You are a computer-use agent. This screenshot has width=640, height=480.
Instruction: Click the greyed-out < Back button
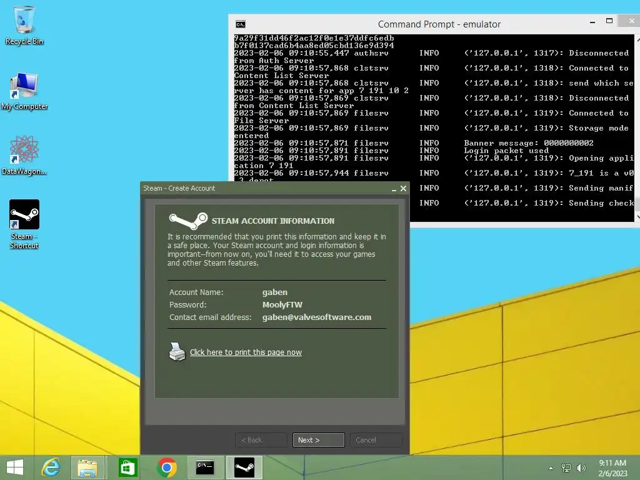click(x=261, y=440)
